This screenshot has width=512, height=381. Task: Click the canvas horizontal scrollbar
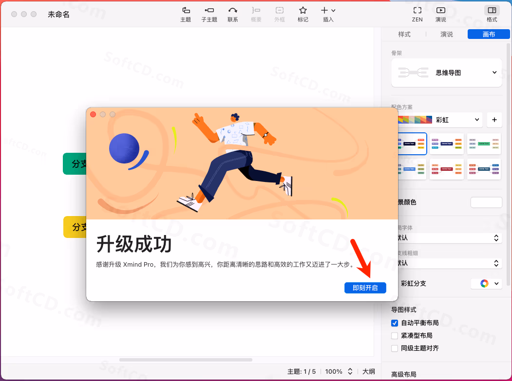(186, 360)
